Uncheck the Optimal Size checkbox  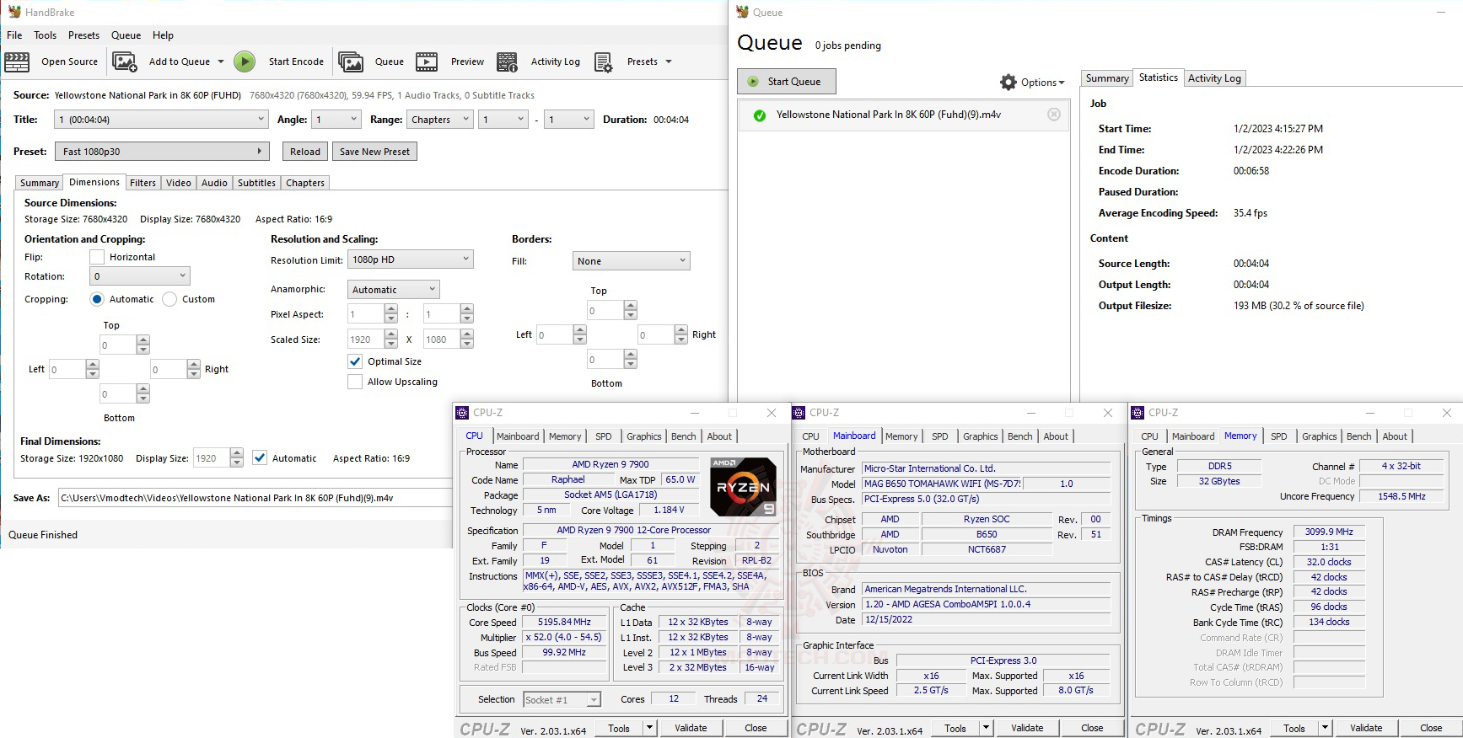355,361
